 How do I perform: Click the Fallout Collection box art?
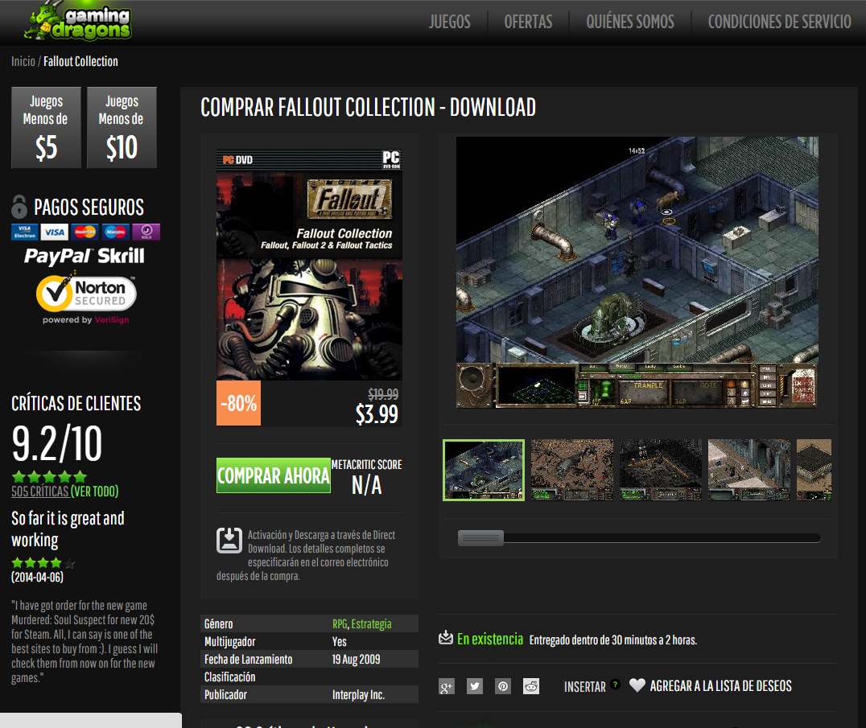pyautogui.click(x=309, y=265)
